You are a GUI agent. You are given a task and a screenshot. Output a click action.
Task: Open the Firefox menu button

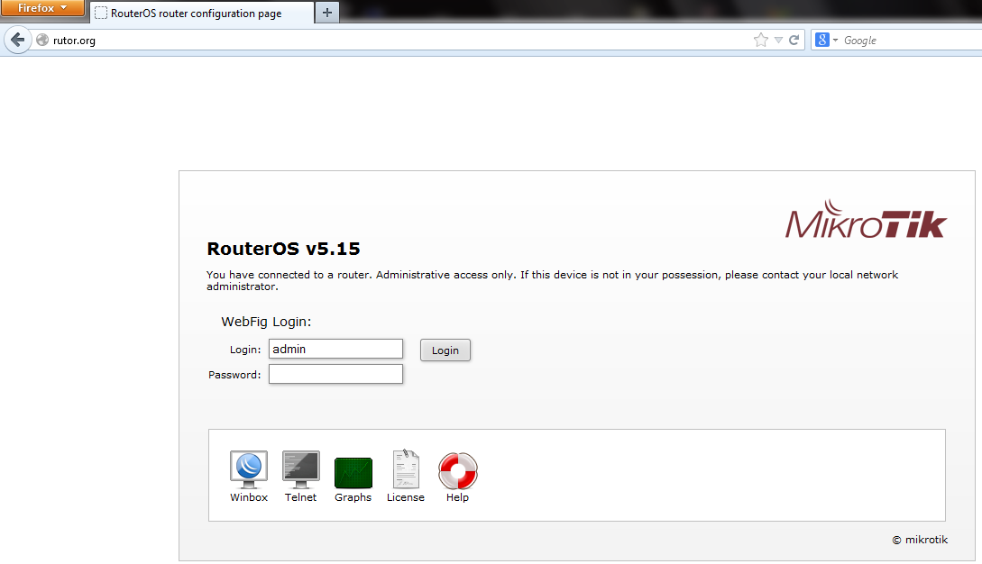[42, 7]
